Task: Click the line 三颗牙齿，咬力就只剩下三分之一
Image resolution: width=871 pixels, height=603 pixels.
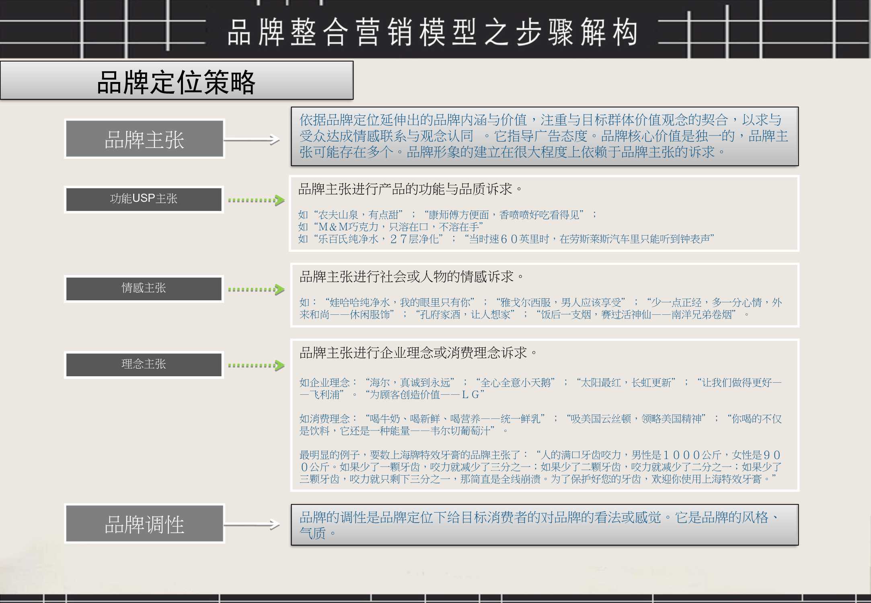Action: (x=538, y=479)
